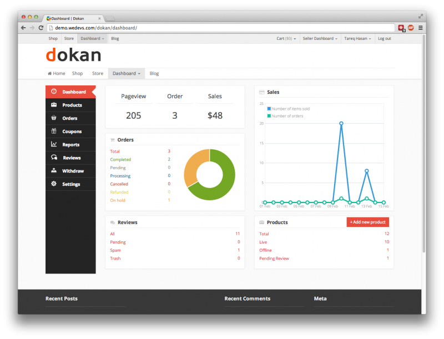Reload the page with browser refresh button
Viewport: 444px width, 339px height.
pyautogui.click(x=41, y=28)
